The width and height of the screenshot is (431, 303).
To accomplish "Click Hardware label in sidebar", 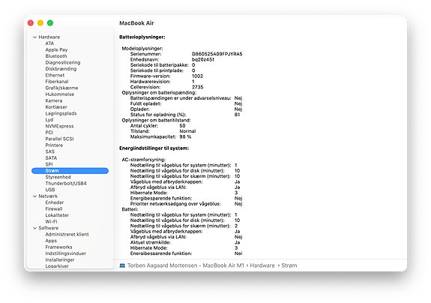I will (x=49, y=37).
